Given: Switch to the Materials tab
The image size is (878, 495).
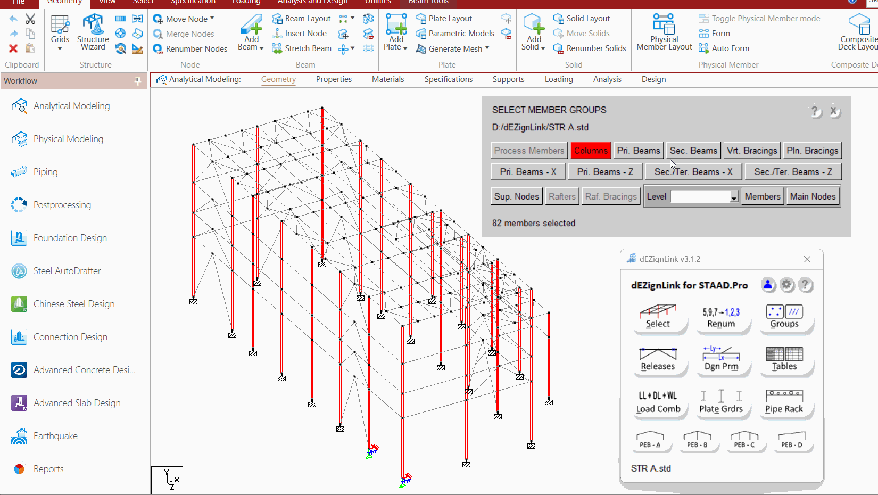Looking at the screenshot, I should (388, 79).
